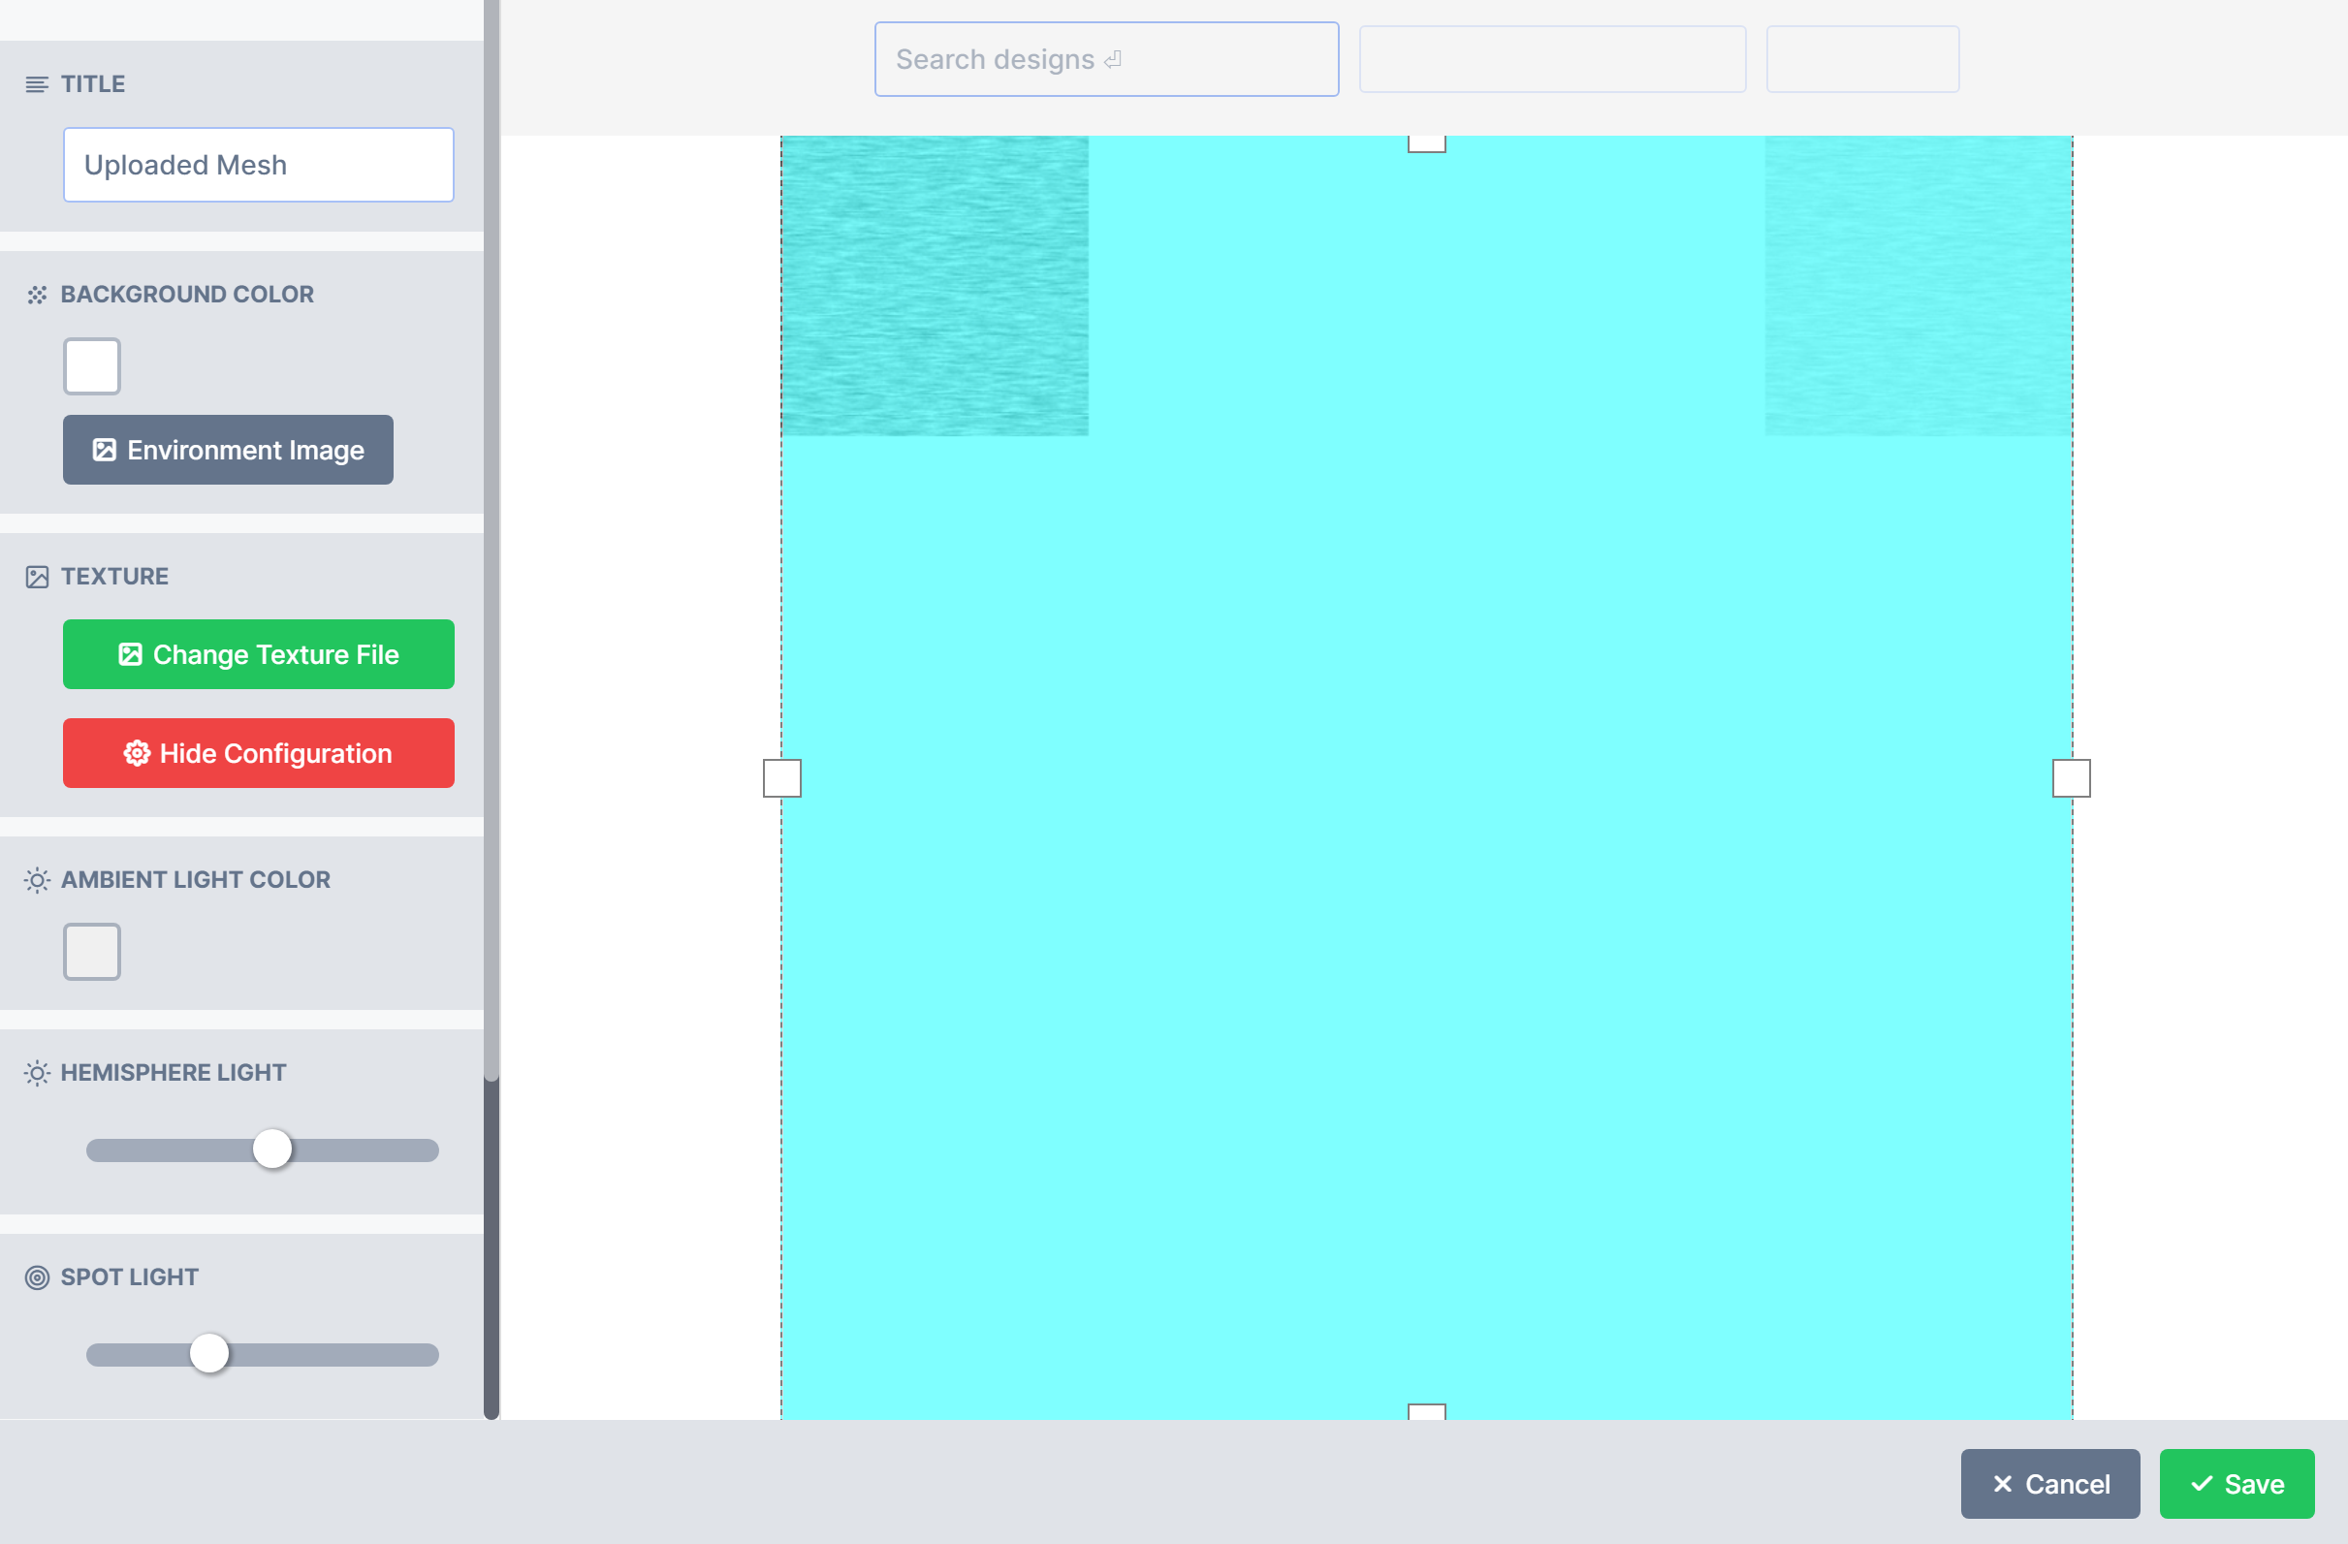
Task: Click the SPOT LIGHT label
Action: [129, 1276]
